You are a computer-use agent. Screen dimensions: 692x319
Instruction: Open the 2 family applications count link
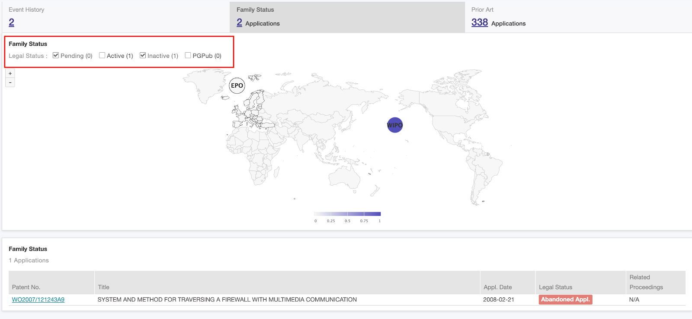point(239,22)
